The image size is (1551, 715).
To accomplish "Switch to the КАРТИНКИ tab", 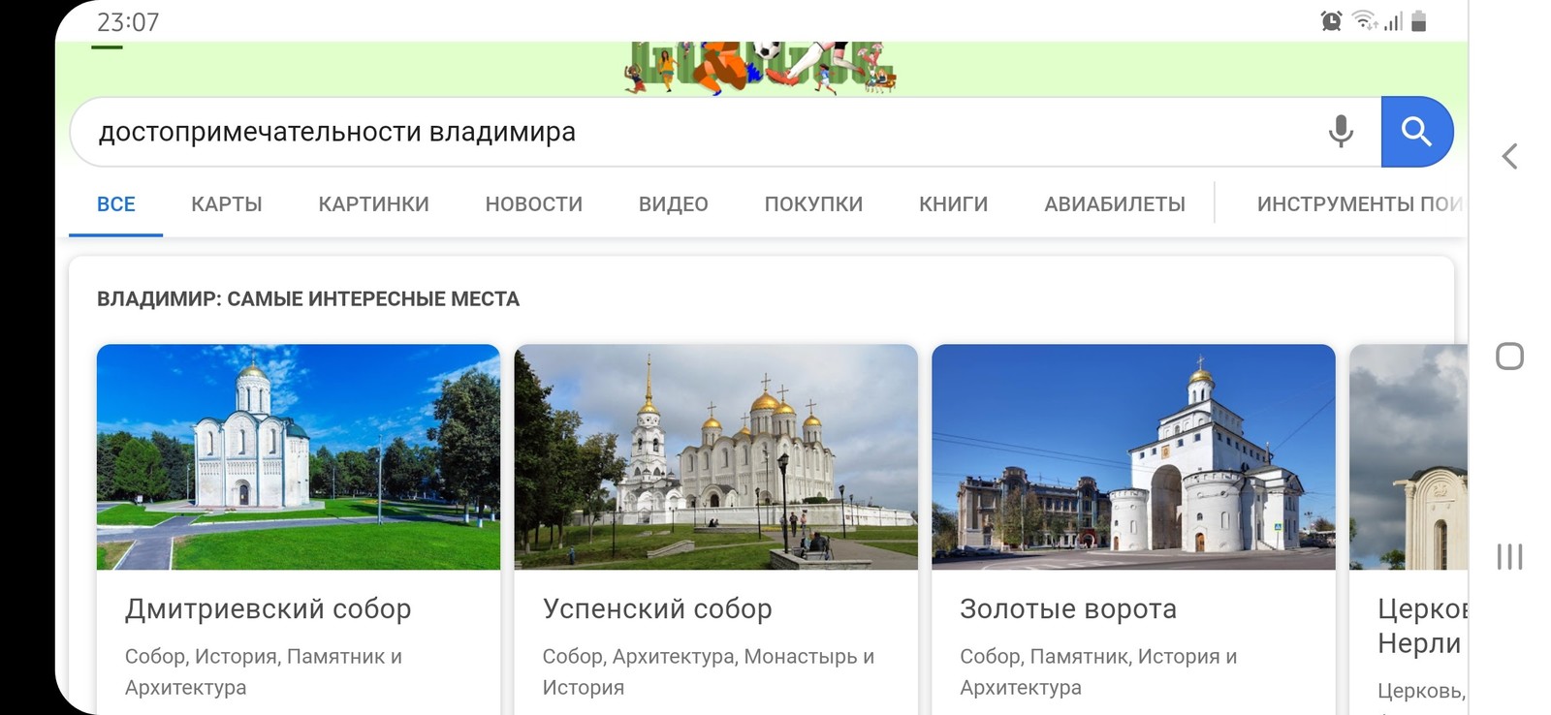I will pyautogui.click(x=374, y=204).
